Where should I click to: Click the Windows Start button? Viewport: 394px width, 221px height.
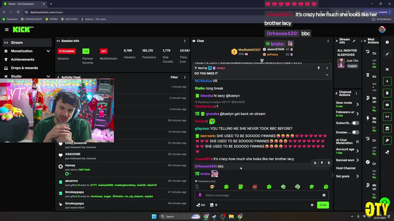(154, 216)
